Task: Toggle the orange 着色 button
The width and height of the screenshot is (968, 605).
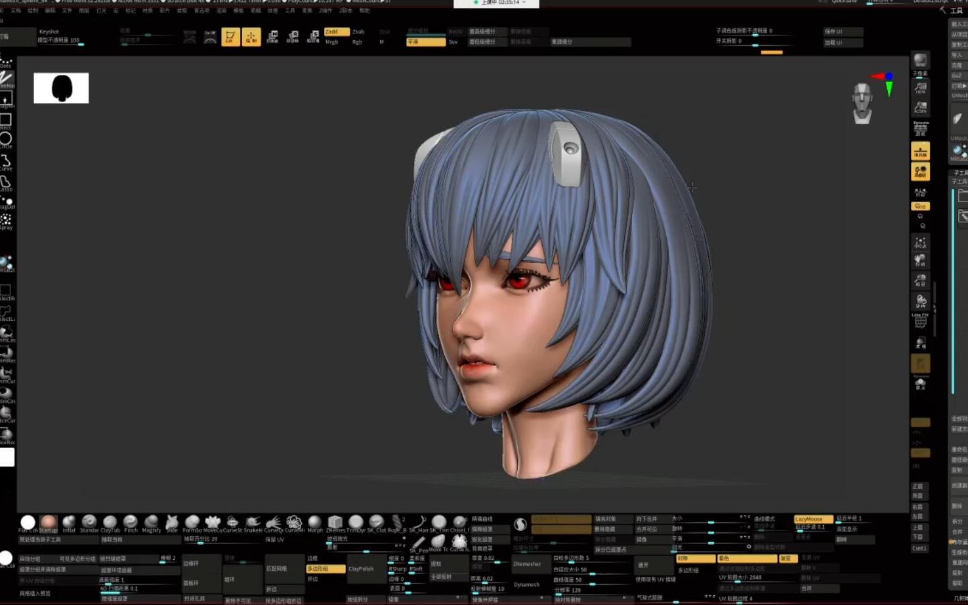Action: (x=747, y=558)
